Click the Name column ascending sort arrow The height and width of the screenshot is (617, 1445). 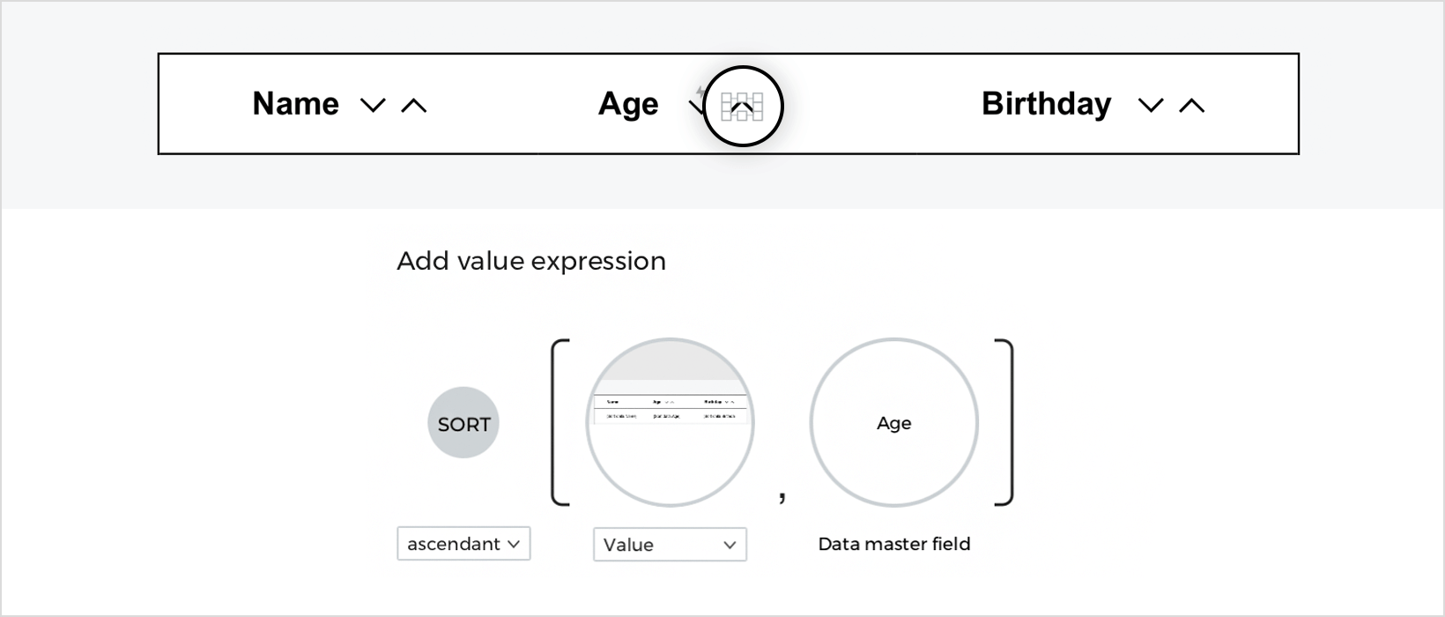[413, 106]
